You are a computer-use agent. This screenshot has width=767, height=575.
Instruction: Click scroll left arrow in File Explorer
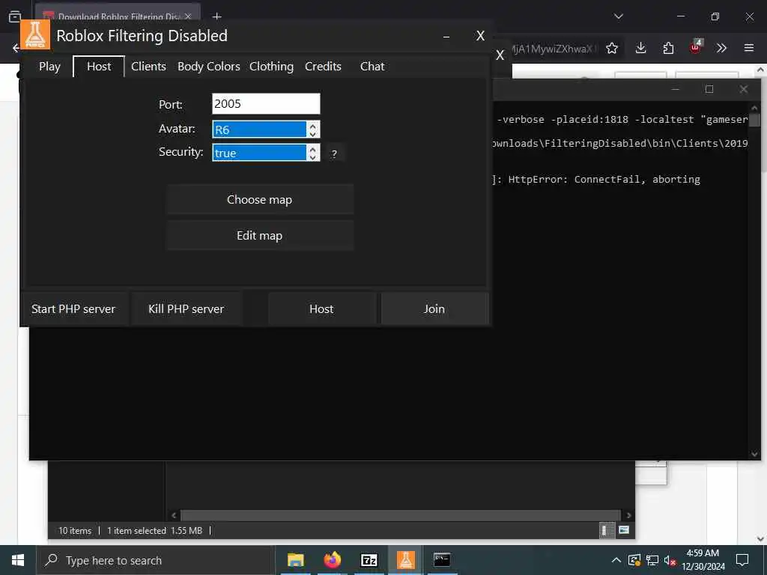point(174,515)
